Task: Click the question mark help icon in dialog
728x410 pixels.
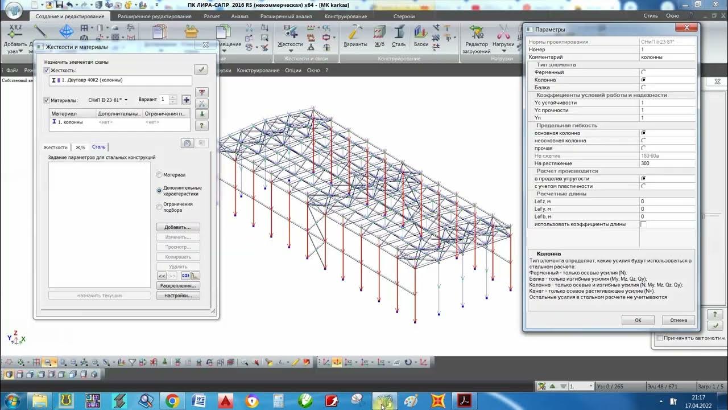Action: (x=201, y=126)
